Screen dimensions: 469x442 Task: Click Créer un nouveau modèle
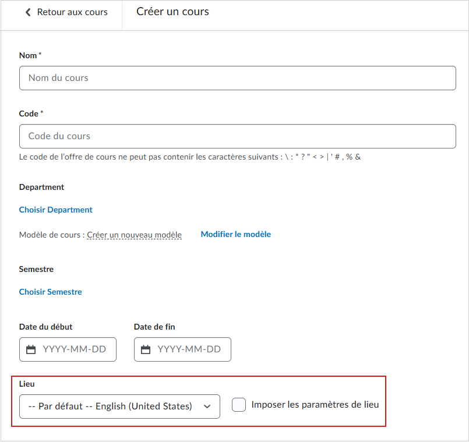coord(134,235)
